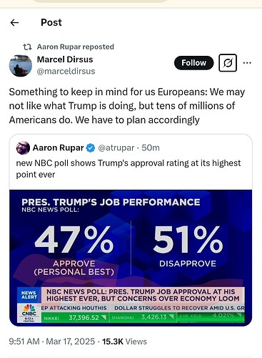The image size is (262, 358).
Task: Open the @atrupar handle in quote
Action: (x=116, y=148)
